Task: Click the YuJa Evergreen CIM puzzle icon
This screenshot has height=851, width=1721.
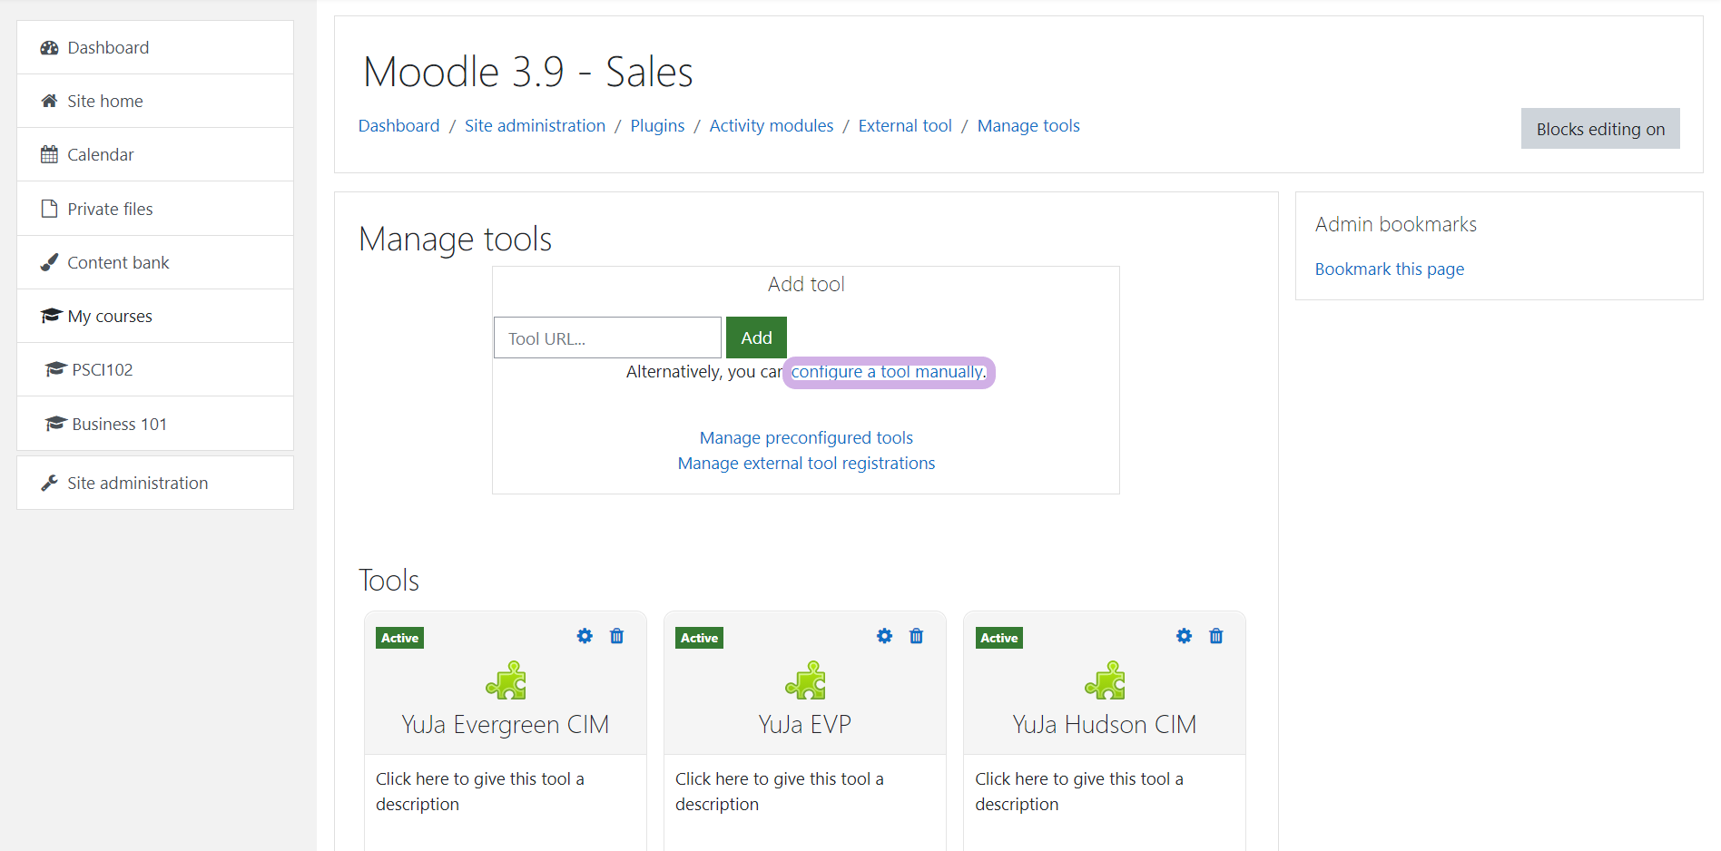Action: click(x=506, y=680)
